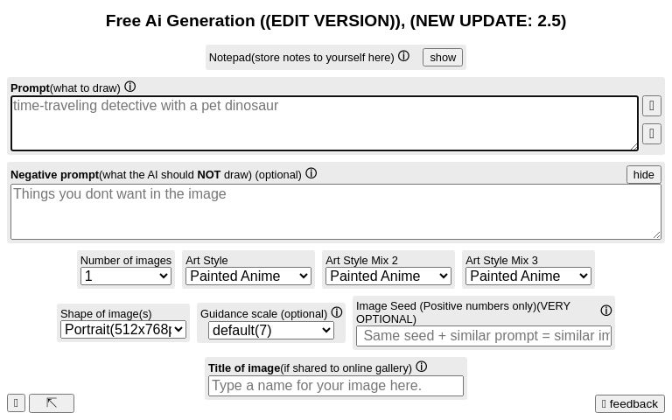This screenshot has width=672, height=420.
Task: Click the up-left arrow button at bottom
Action: point(52,403)
